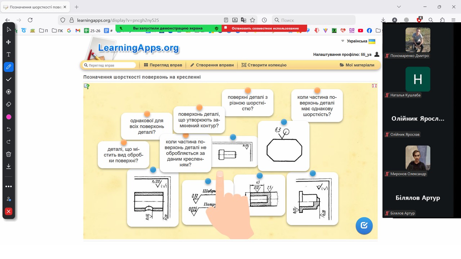Open the Мої матеріали folder
461x259 pixels.
click(357, 65)
